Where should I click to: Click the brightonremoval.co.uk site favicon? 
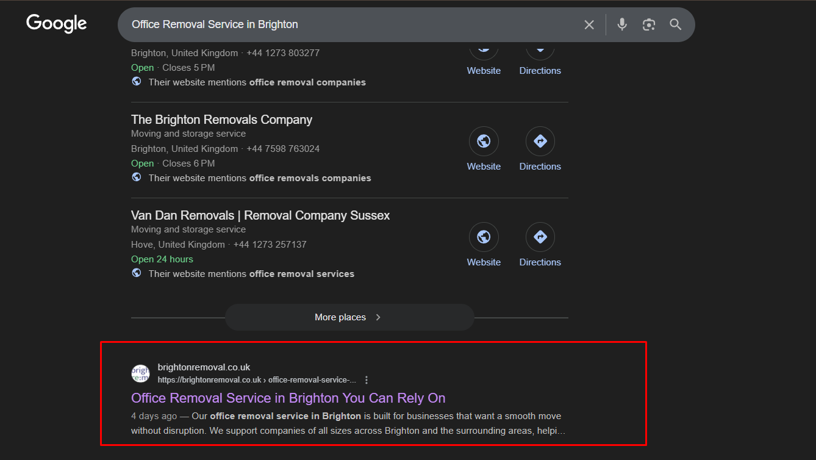click(140, 373)
